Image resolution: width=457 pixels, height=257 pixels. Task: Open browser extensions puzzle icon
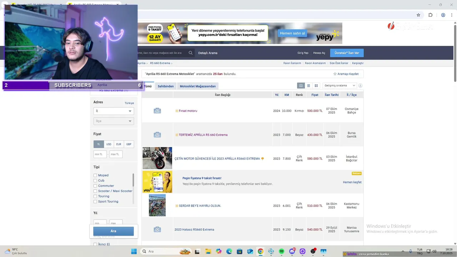tap(430, 15)
